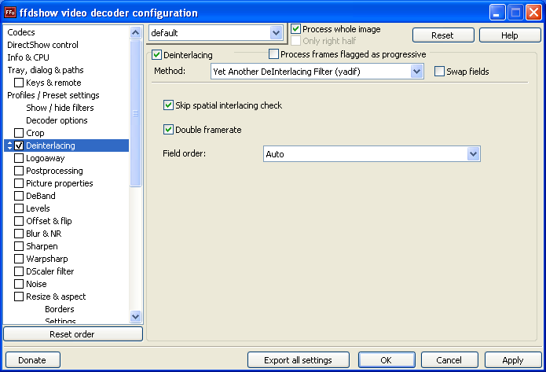The width and height of the screenshot is (546, 372).
Task: Click scrollbar up arrow in filter list
Action: click(x=135, y=32)
